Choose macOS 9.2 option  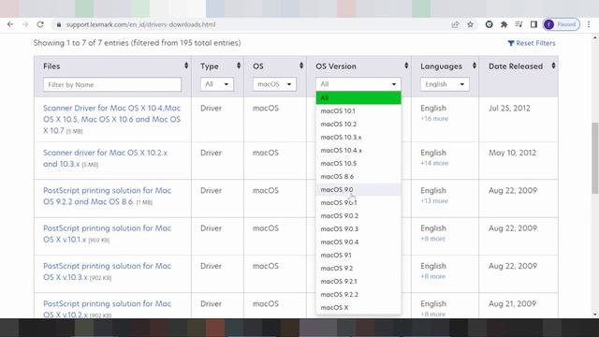[x=358, y=269]
